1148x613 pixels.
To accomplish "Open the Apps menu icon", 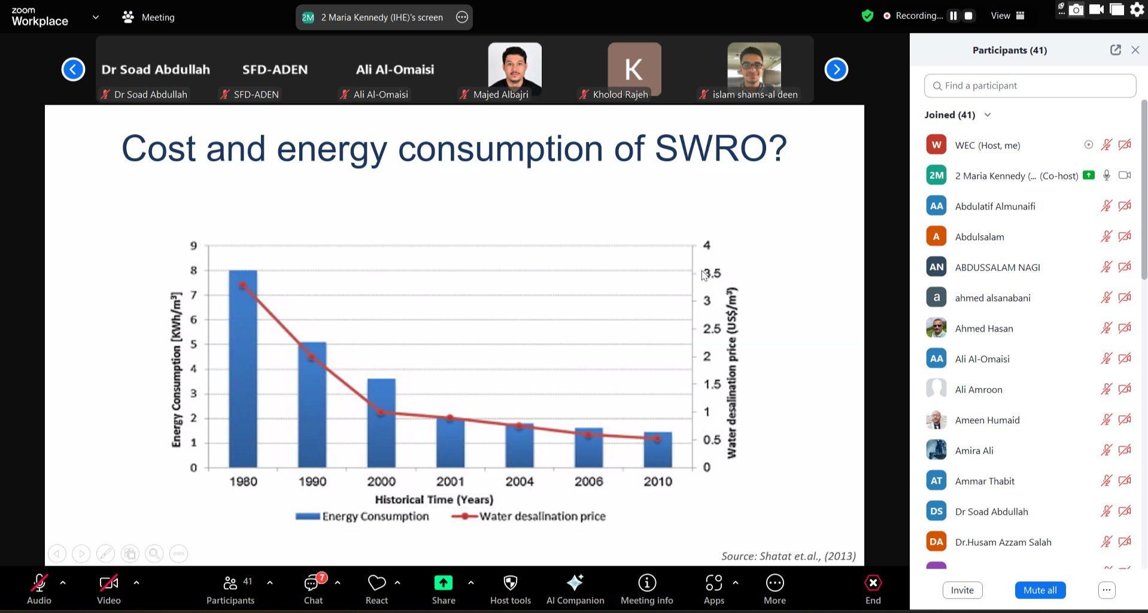I will point(713,583).
